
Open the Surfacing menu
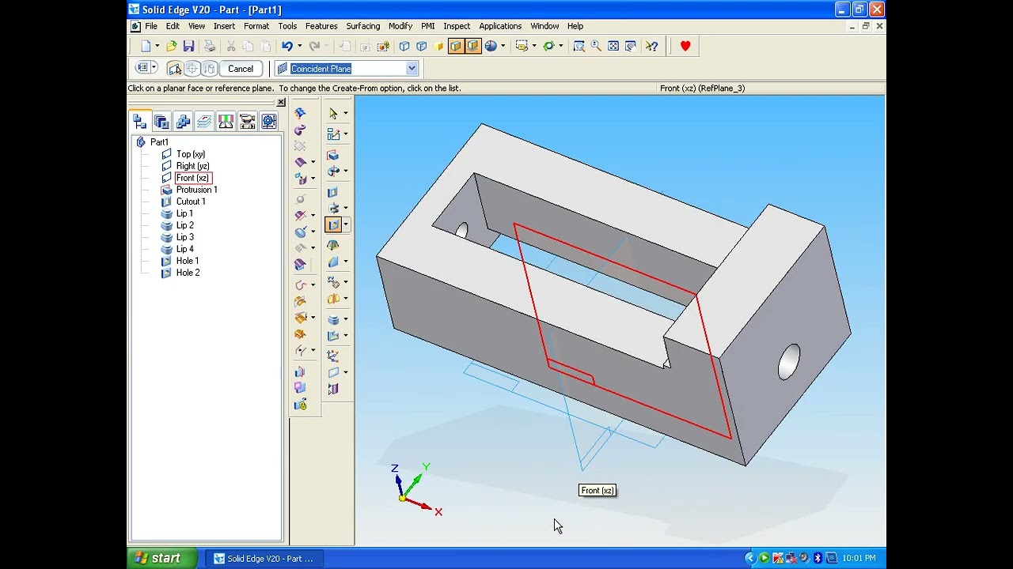point(363,26)
